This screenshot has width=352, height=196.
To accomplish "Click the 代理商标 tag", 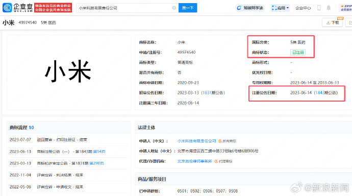I will tap(223, 161).
